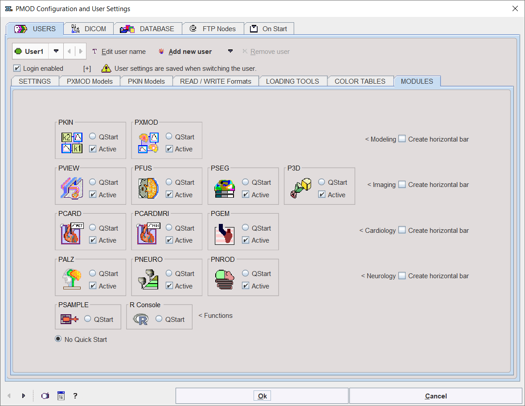The width and height of the screenshot is (525, 406).
Task: Click the PGEM module icon
Action: coord(225,234)
